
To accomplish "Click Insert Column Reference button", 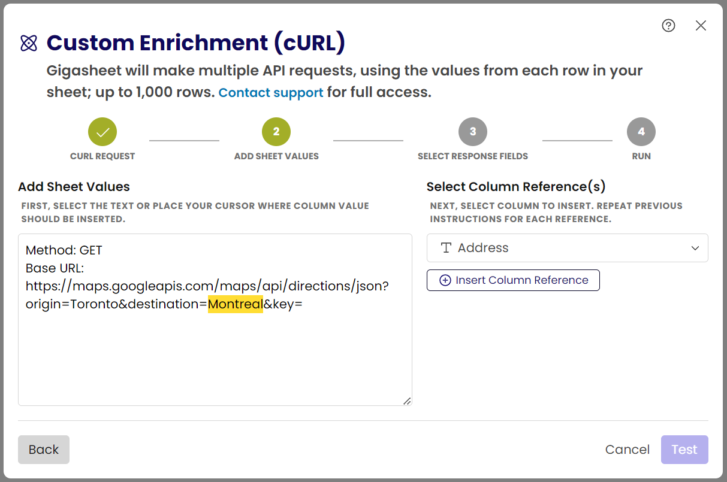I will coord(513,280).
